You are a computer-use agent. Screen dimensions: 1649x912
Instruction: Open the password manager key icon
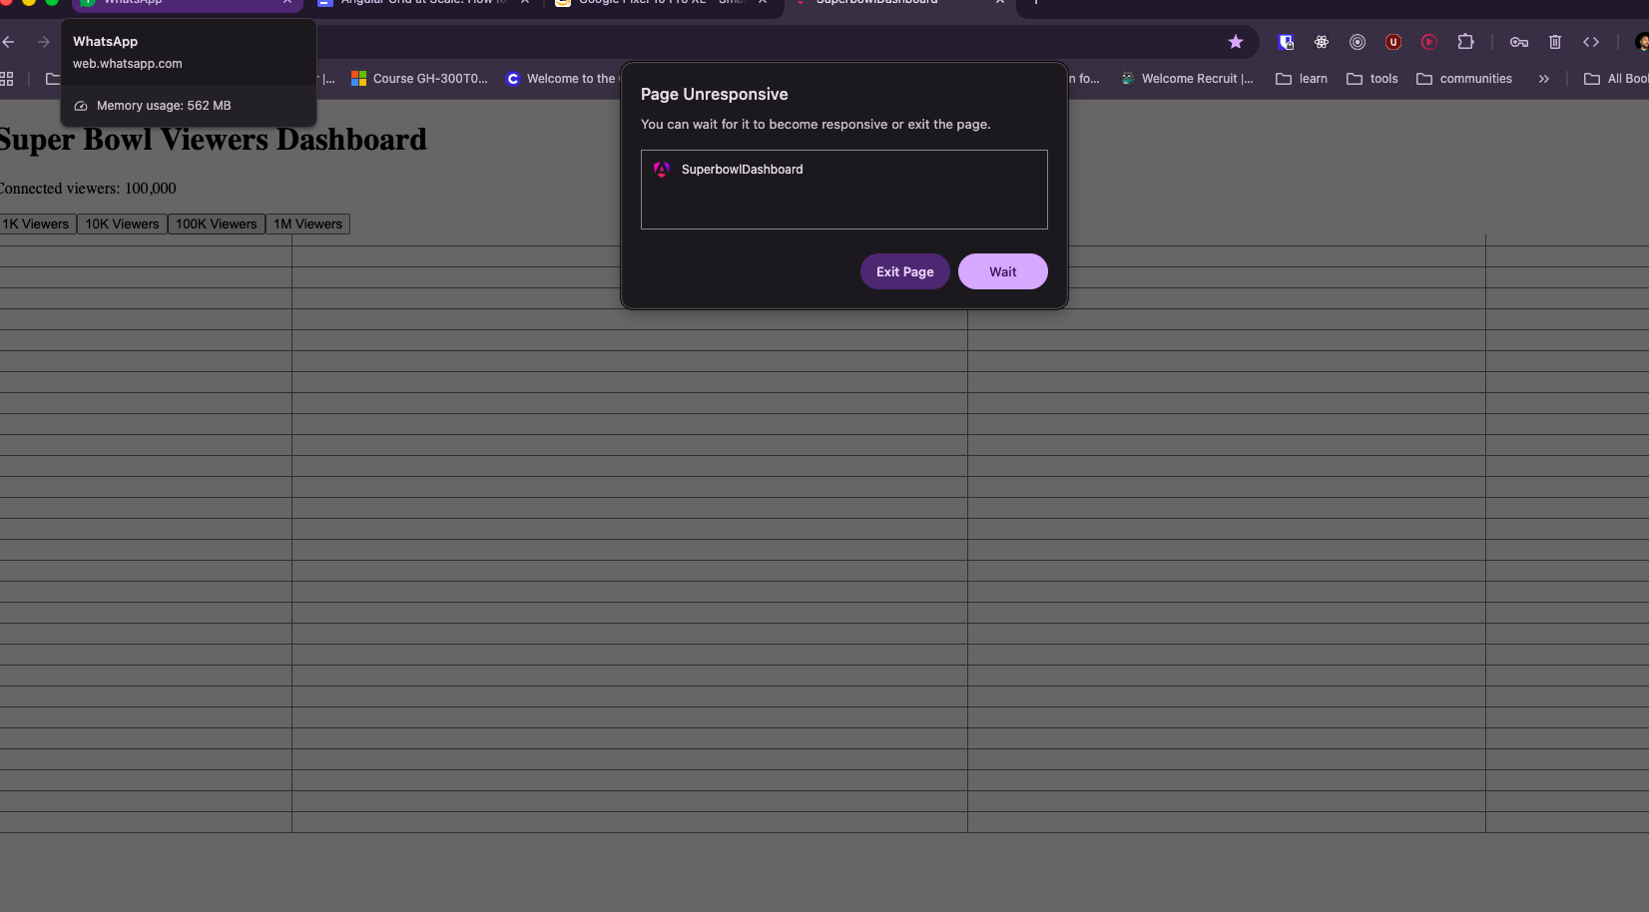coord(1519,42)
